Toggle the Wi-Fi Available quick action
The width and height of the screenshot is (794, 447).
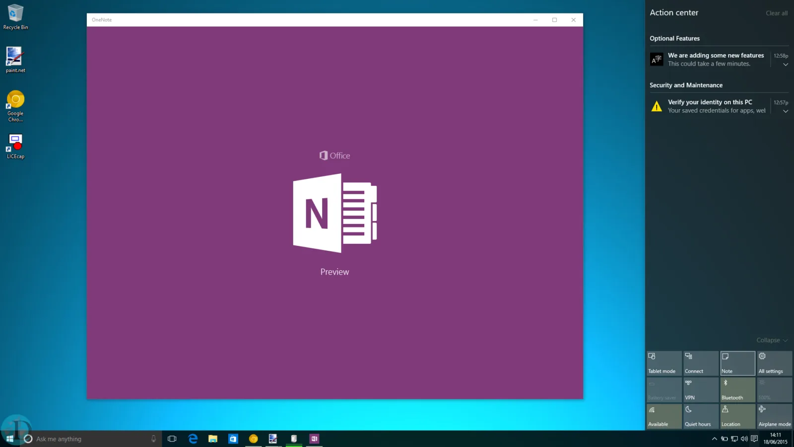(664, 416)
